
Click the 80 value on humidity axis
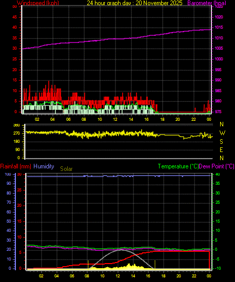pos(9,193)
